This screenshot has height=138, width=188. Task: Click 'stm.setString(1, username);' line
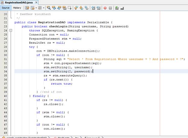[x=68, y=67]
